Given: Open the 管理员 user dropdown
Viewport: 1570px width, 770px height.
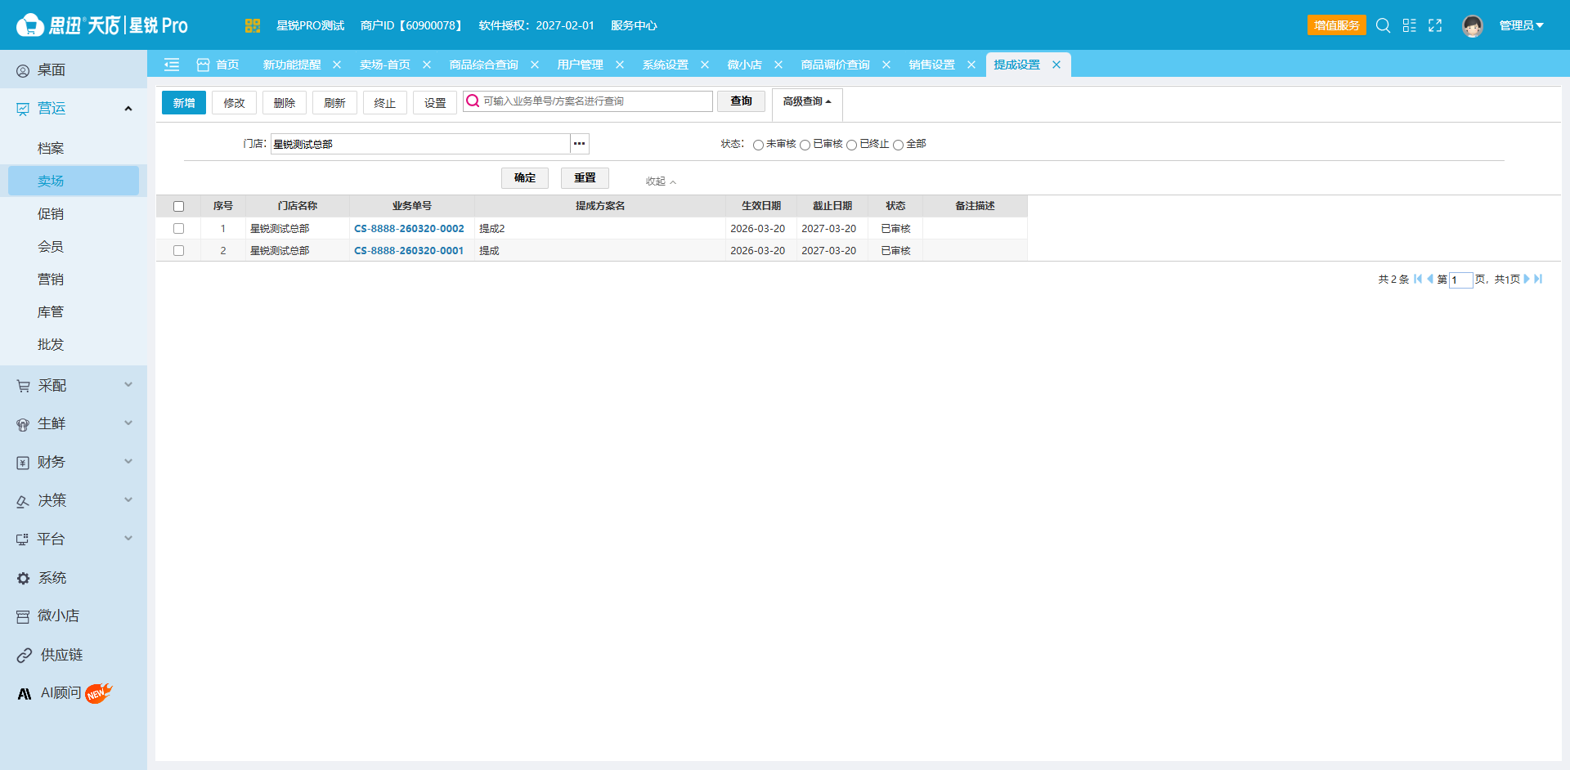Looking at the screenshot, I should [x=1521, y=25].
